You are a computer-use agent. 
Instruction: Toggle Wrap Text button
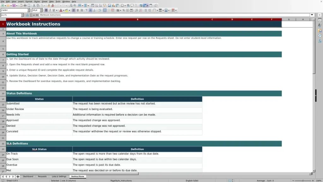100,10
